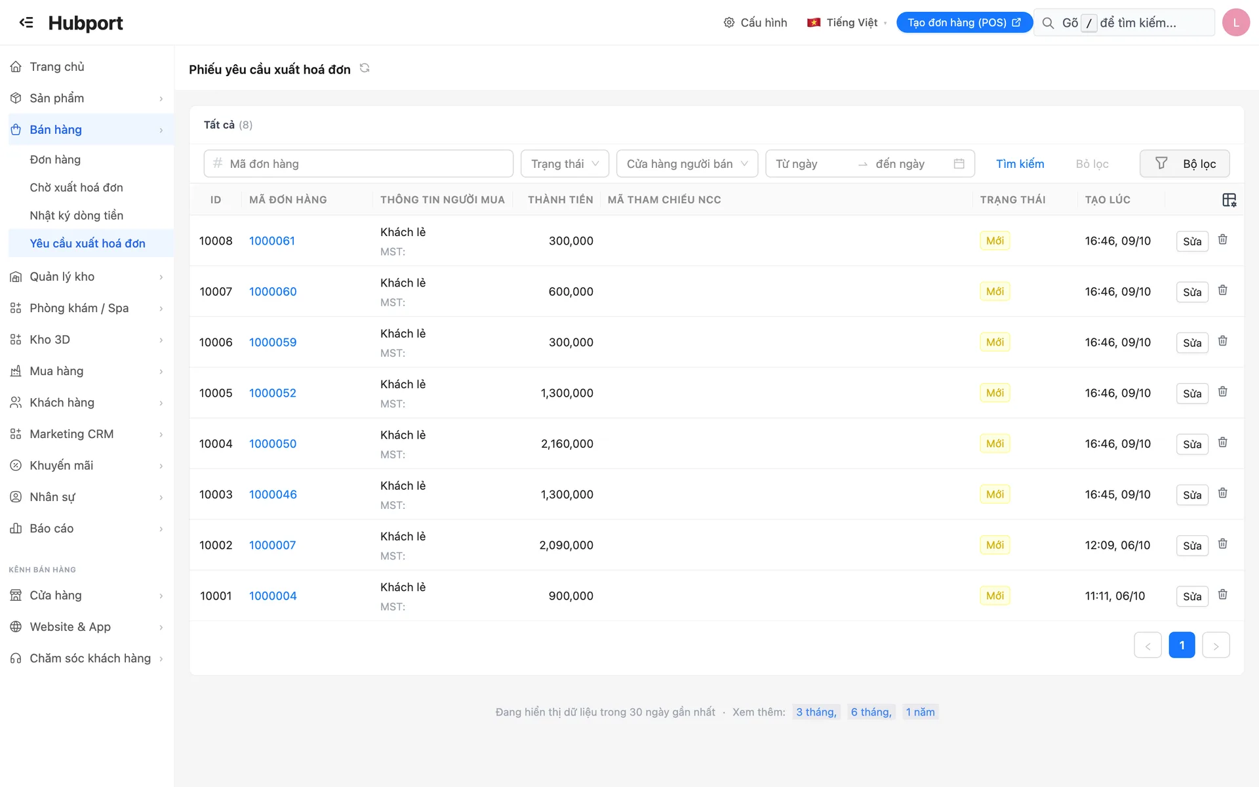Viewport: 1259px width, 787px height.
Task: Go to Nhật ký dòng tiền
Action: click(76, 216)
